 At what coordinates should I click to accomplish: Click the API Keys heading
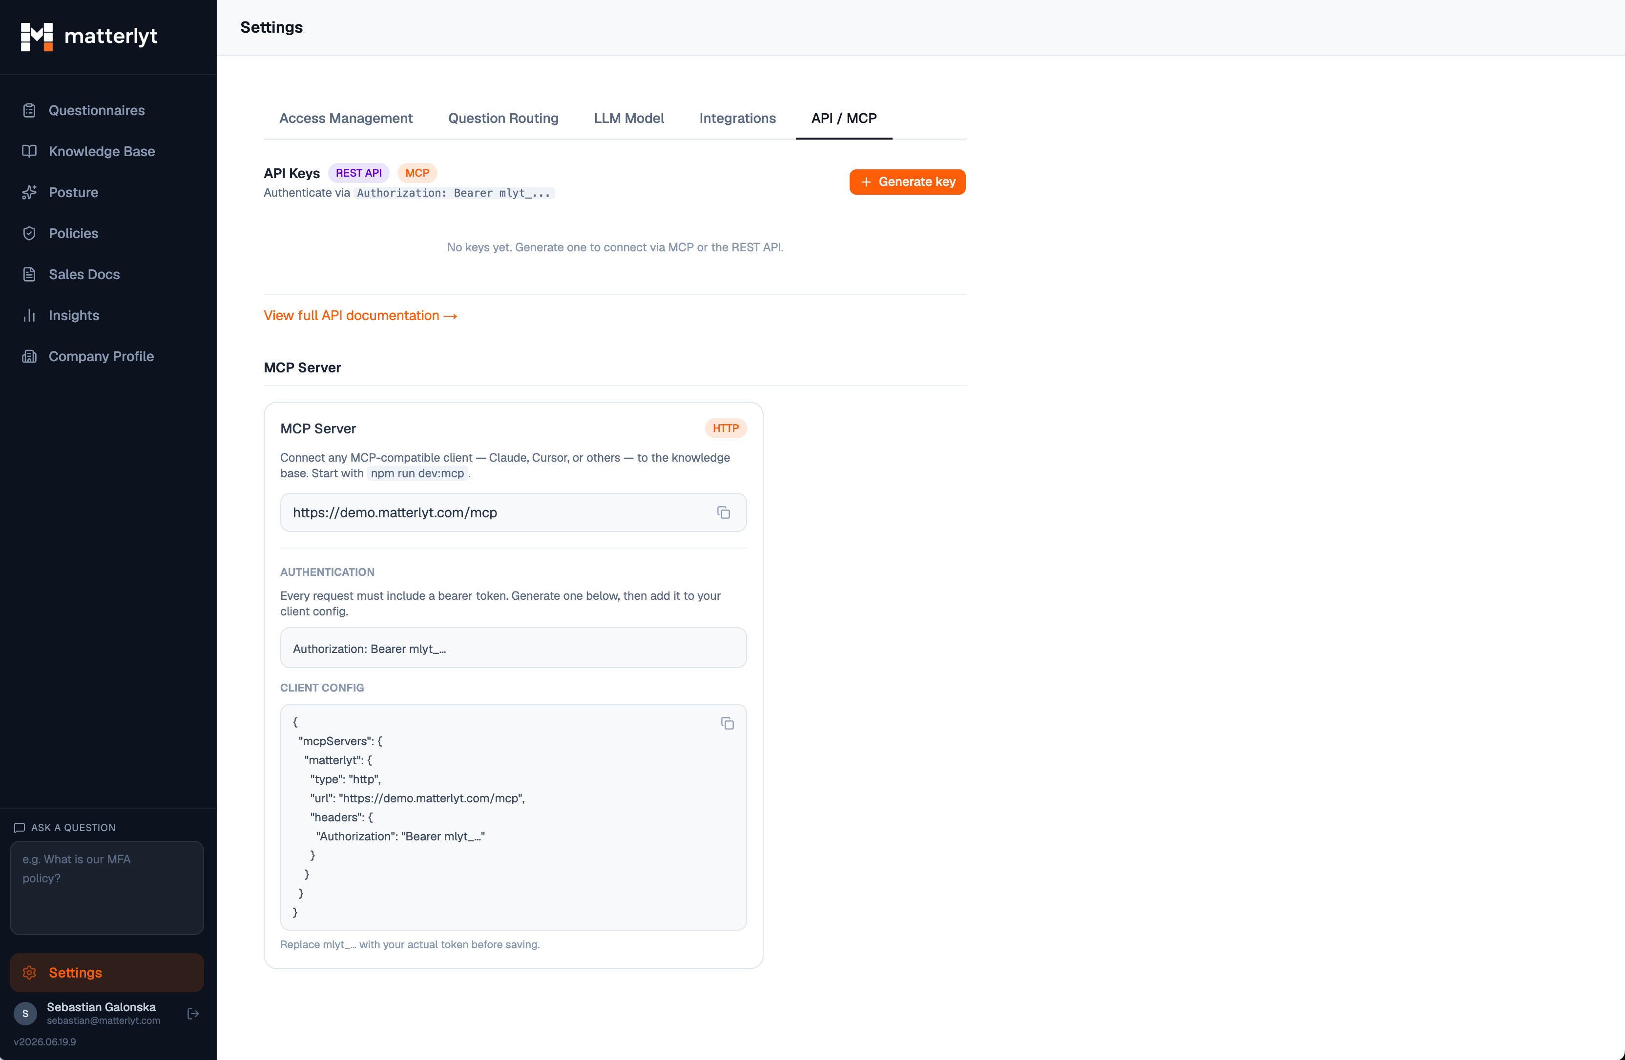click(x=292, y=173)
